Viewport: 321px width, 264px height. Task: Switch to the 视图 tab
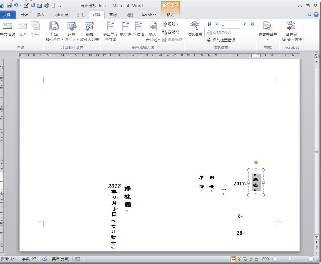(129, 15)
